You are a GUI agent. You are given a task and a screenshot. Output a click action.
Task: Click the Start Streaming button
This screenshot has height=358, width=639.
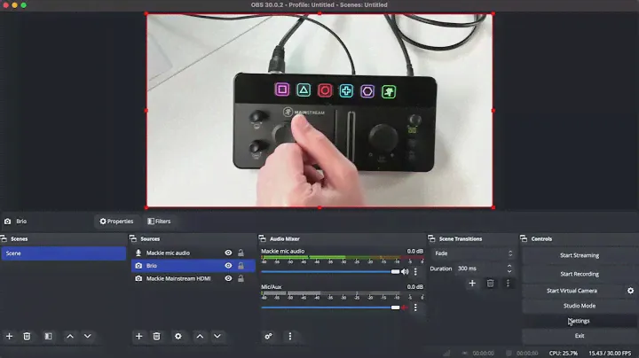point(579,255)
